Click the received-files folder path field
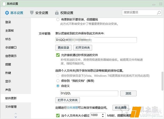Image resolution: width=164 pixels, height=119 pixels. pyautogui.click(x=96, y=40)
